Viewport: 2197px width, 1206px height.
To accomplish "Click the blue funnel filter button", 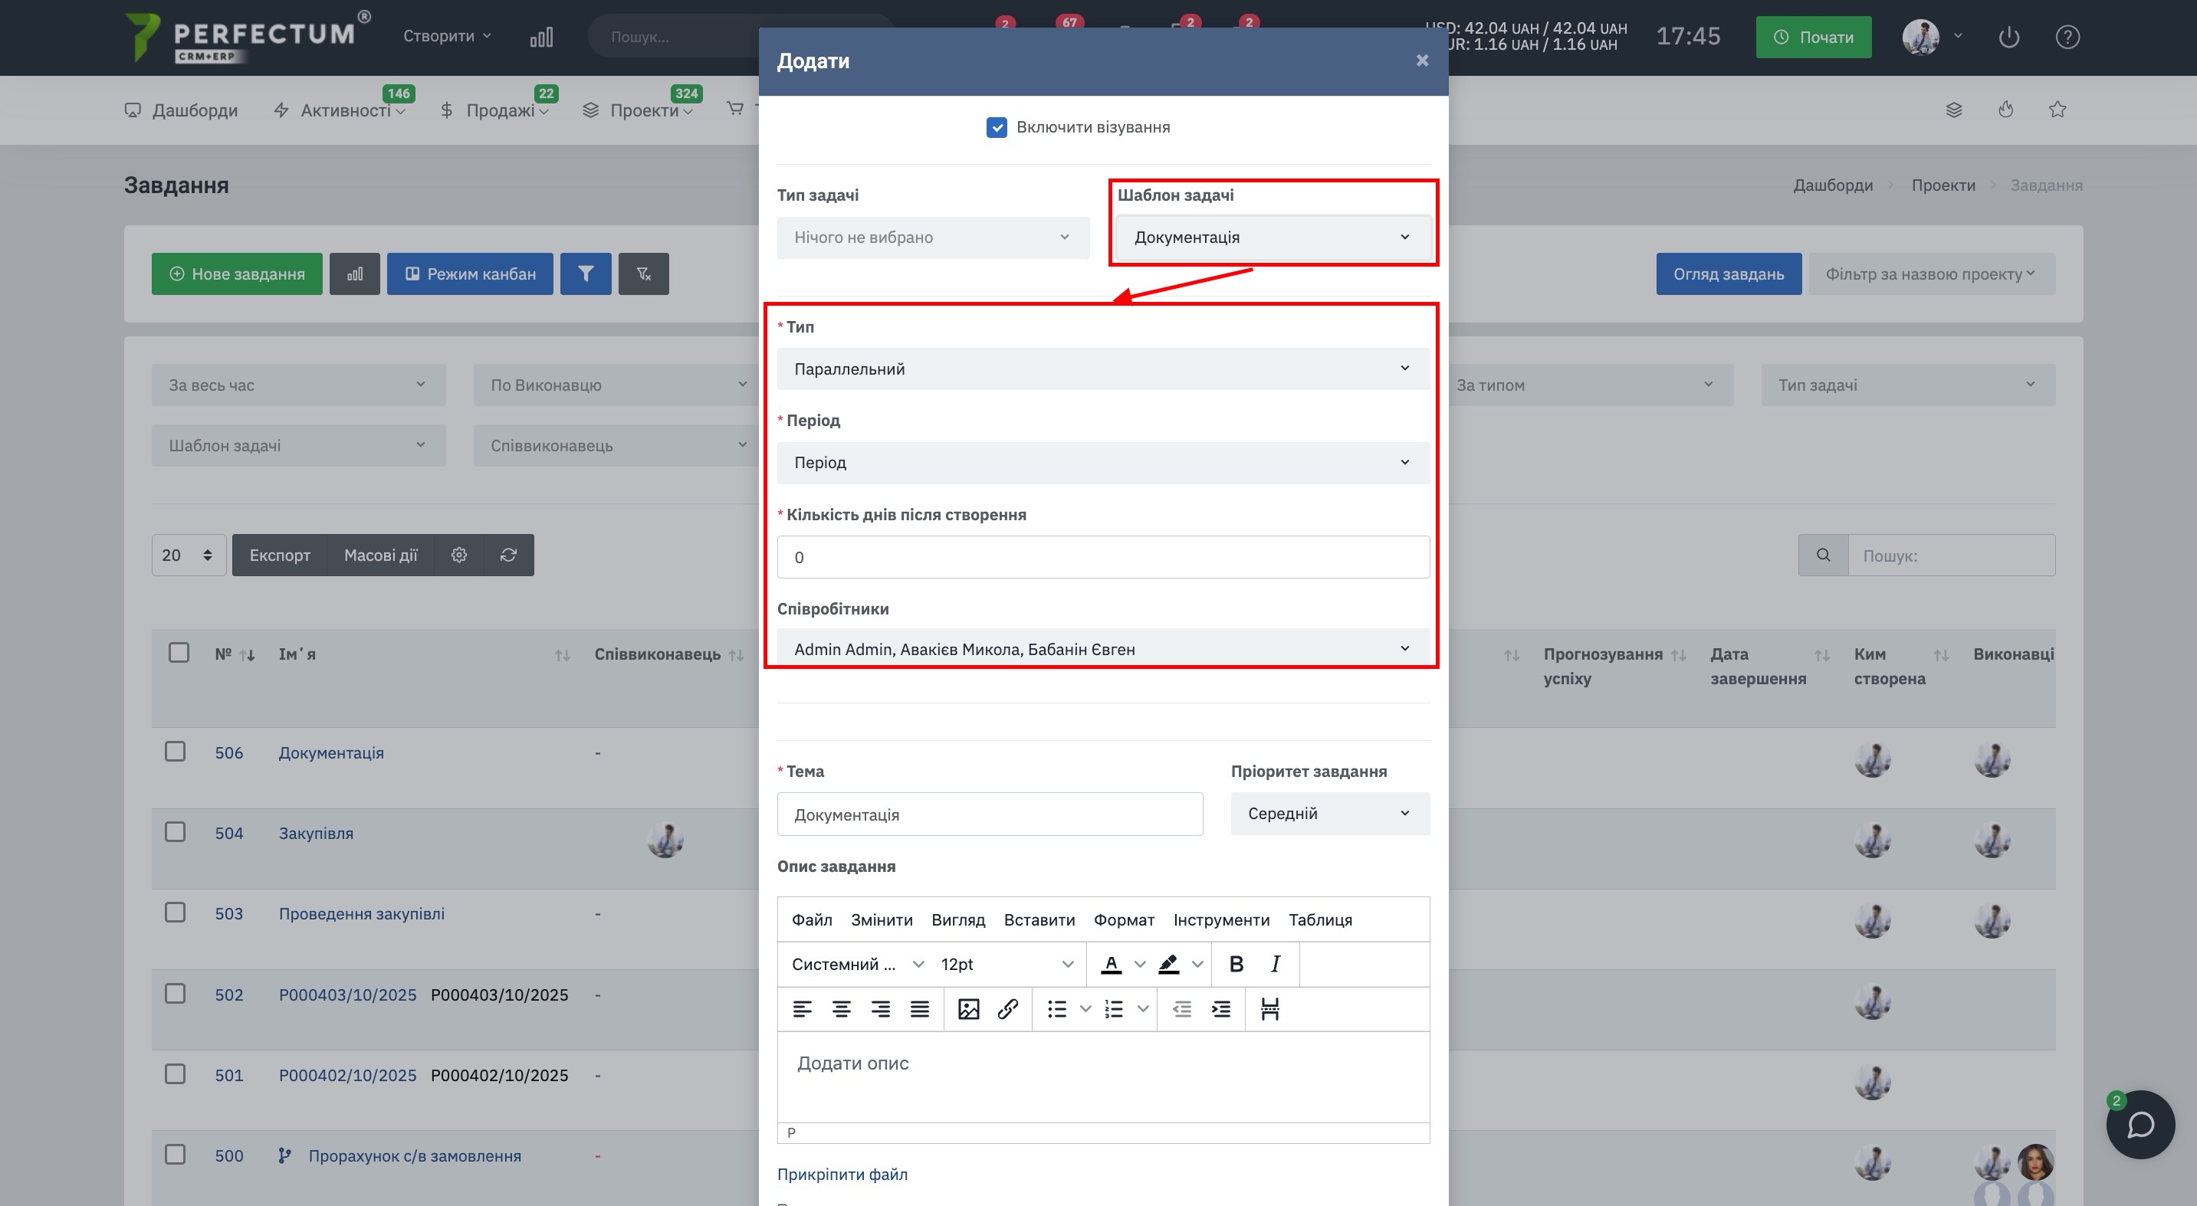I will 585,274.
